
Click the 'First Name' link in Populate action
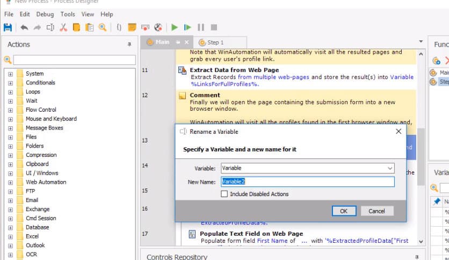(x=272, y=241)
